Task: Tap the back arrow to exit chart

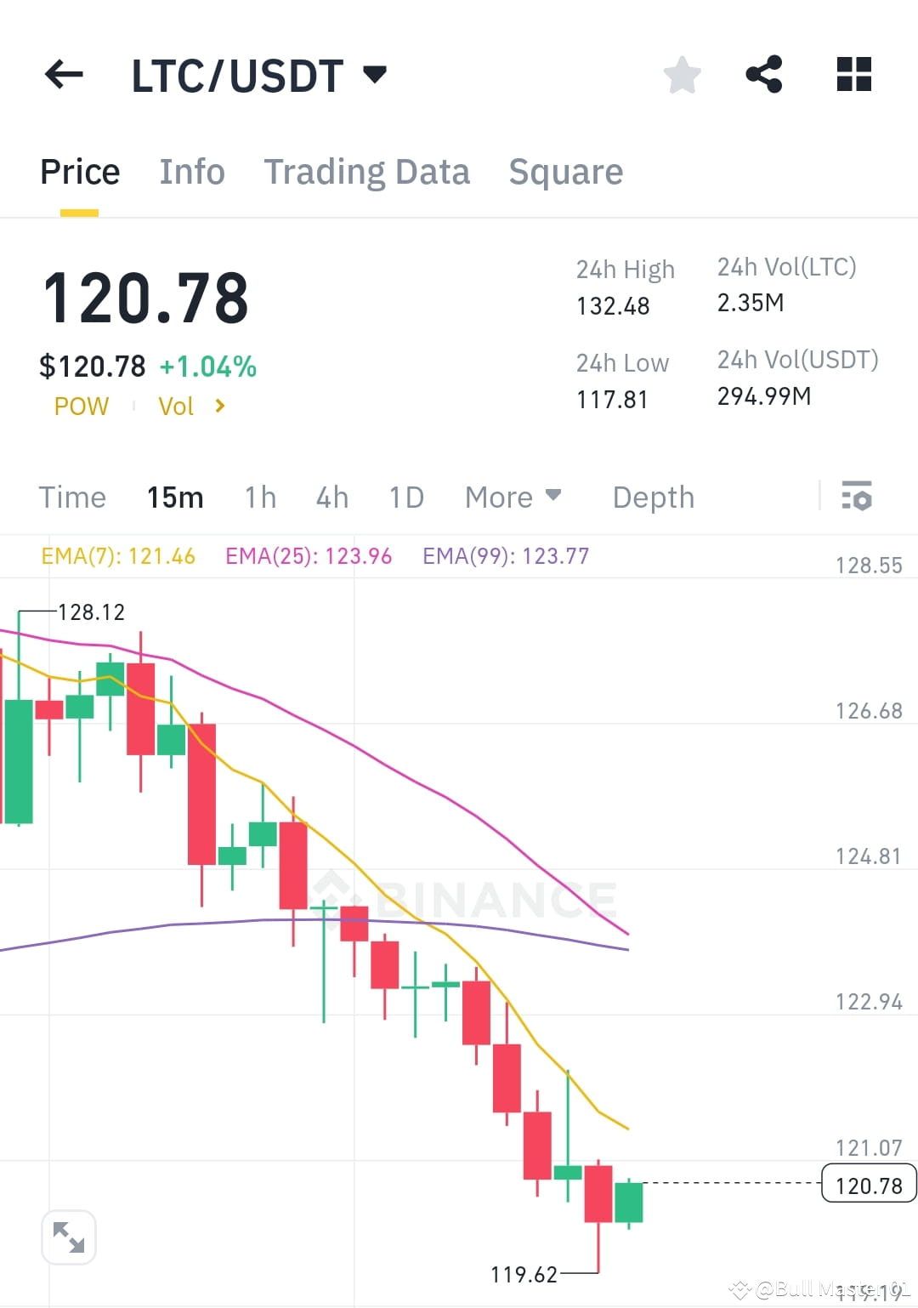Action: point(64,75)
